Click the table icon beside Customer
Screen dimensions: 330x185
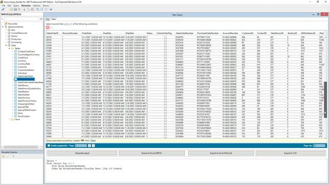[x=15, y=67]
